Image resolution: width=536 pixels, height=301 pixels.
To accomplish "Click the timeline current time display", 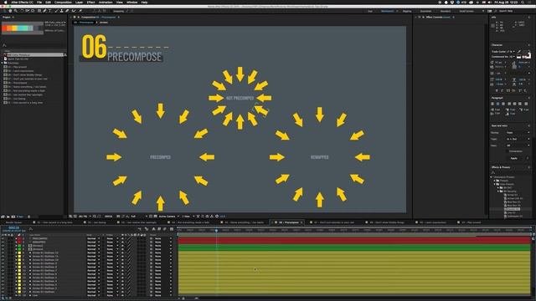I will [13, 227].
